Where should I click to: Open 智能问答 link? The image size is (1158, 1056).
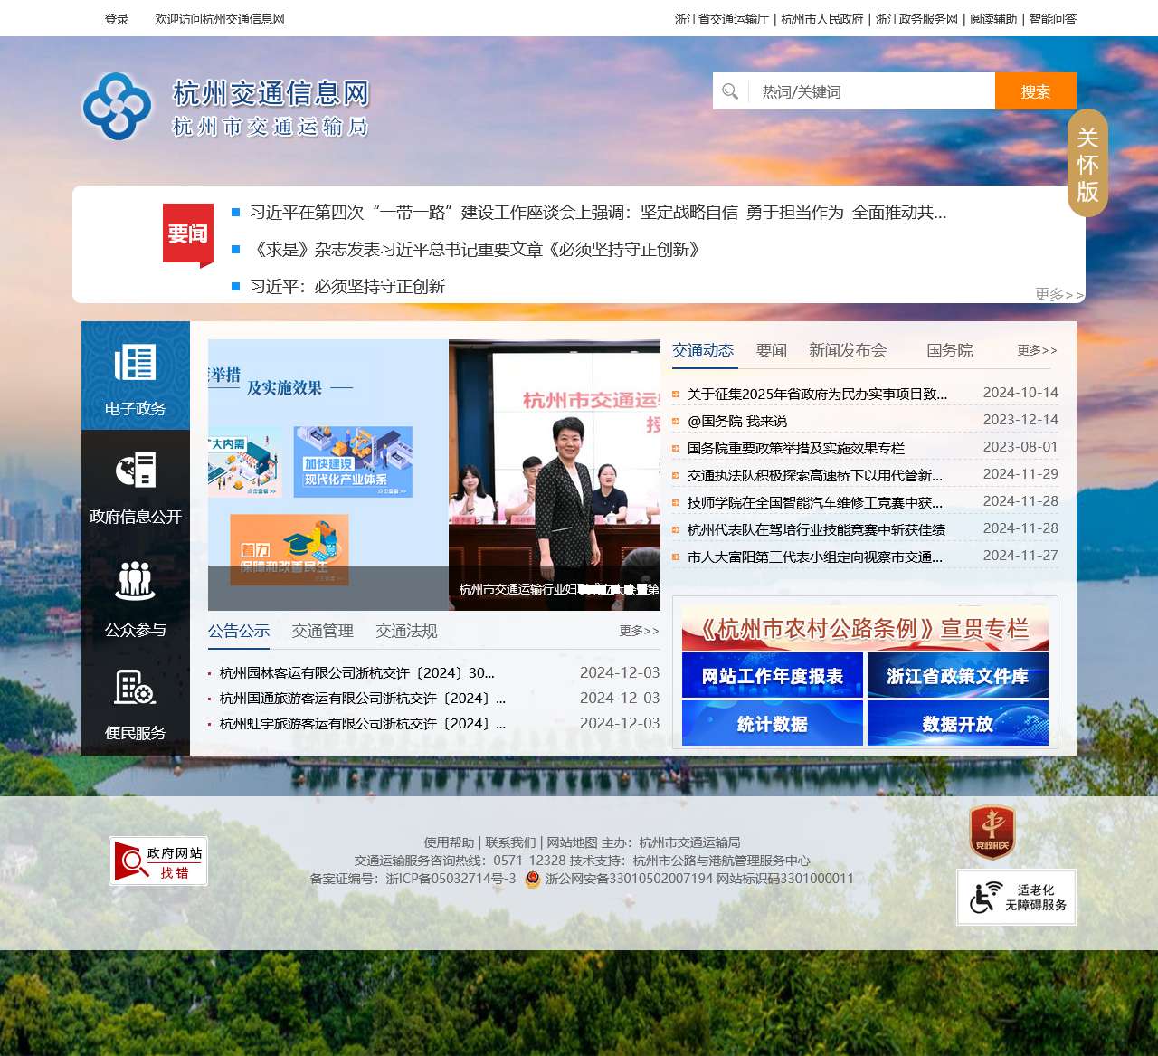pos(1053,19)
